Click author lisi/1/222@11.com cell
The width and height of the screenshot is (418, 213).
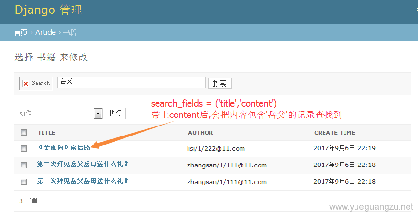[x=216, y=148]
